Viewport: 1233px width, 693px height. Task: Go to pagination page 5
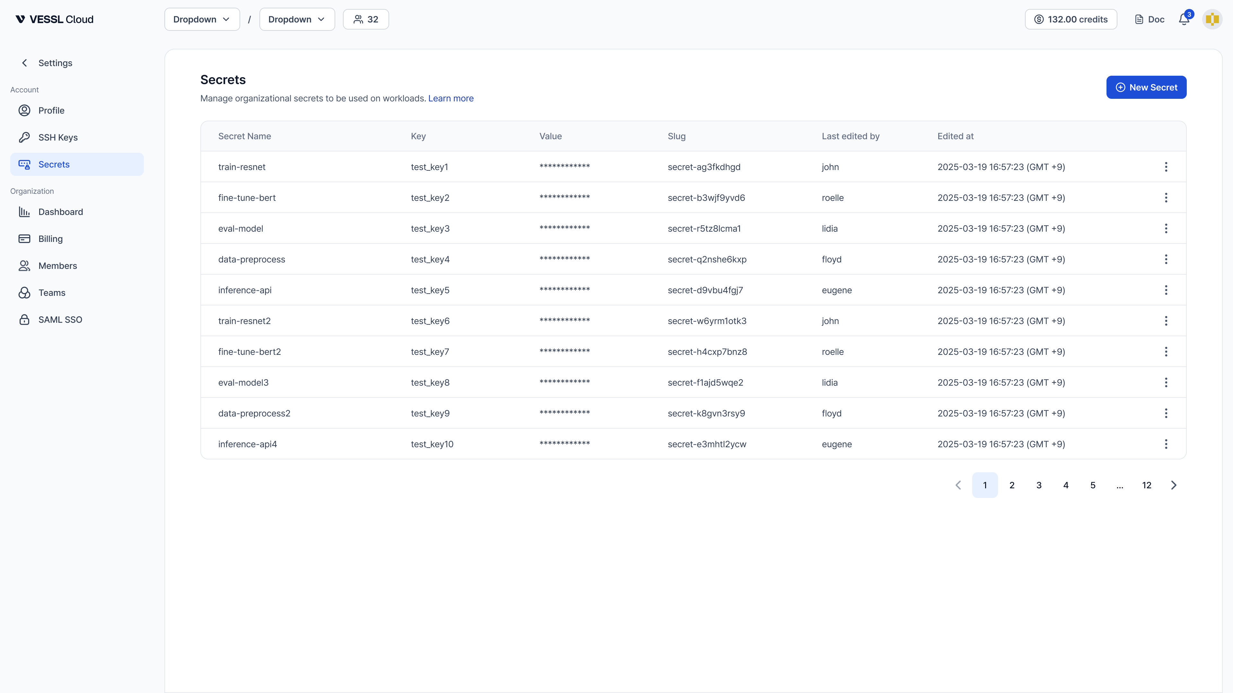tap(1093, 485)
